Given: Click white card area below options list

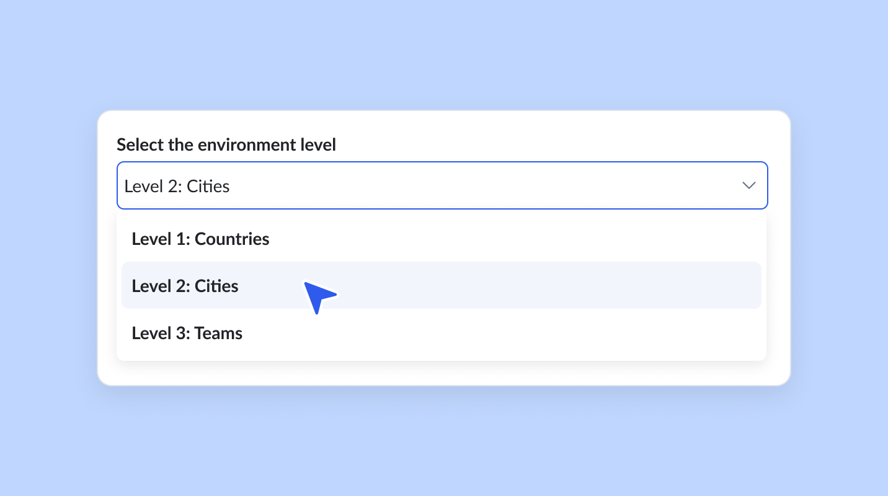Looking at the screenshot, I should [443, 373].
